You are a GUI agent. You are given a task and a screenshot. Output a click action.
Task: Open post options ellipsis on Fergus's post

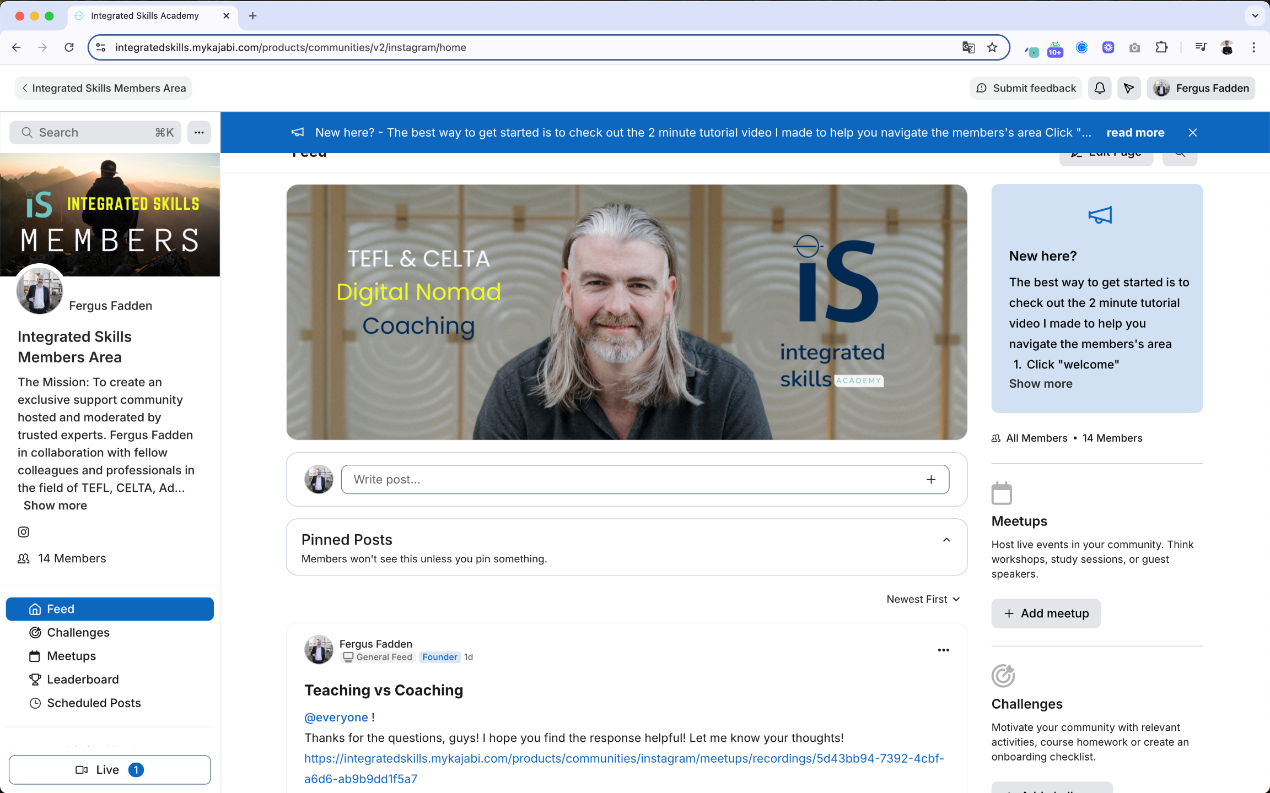943,650
